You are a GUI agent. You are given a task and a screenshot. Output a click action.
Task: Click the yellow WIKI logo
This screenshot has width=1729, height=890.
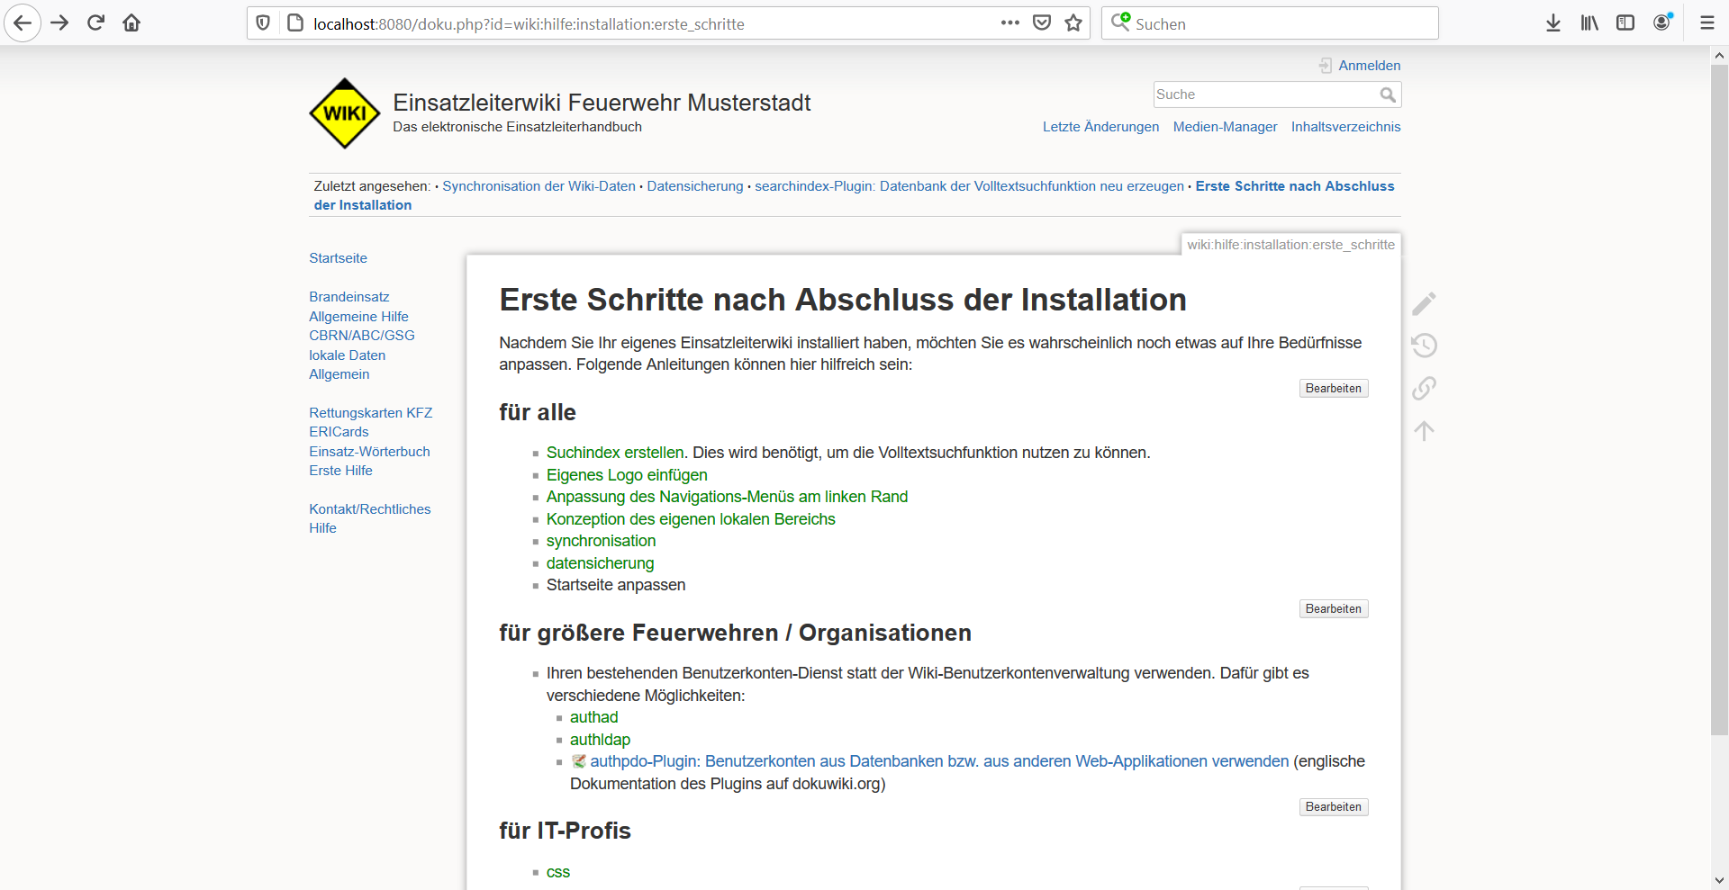pyautogui.click(x=345, y=113)
